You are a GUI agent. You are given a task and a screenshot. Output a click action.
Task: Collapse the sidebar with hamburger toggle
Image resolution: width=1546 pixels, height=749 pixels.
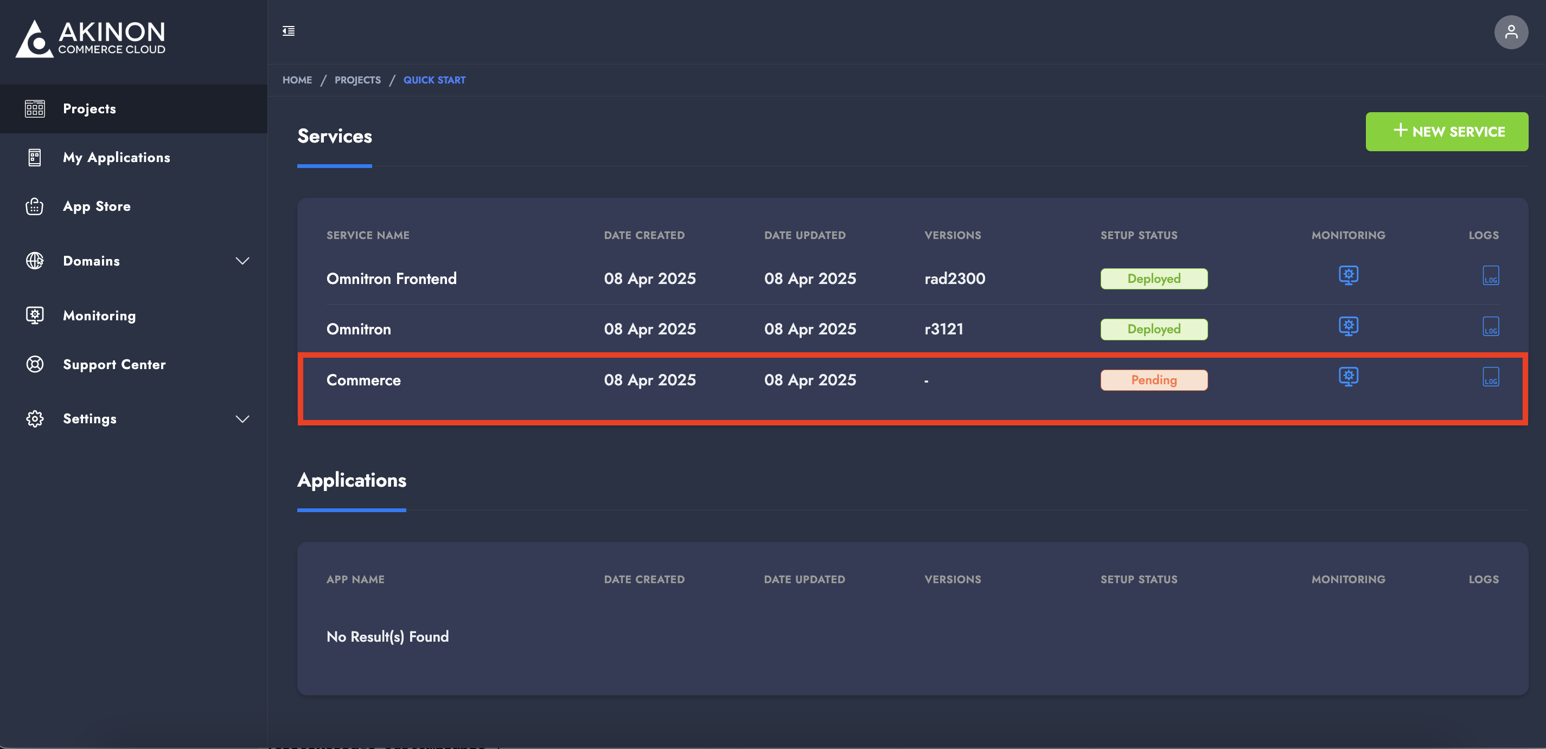pyautogui.click(x=289, y=31)
